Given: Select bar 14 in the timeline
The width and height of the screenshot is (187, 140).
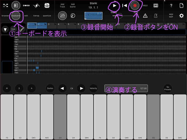Looking at the screenshot, I should 161,26.
